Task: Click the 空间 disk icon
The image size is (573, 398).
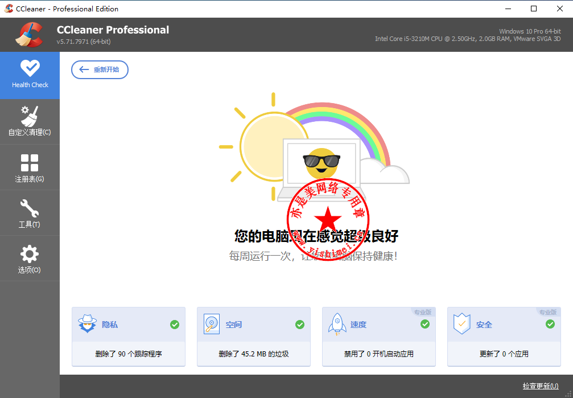Action: (x=212, y=324)
